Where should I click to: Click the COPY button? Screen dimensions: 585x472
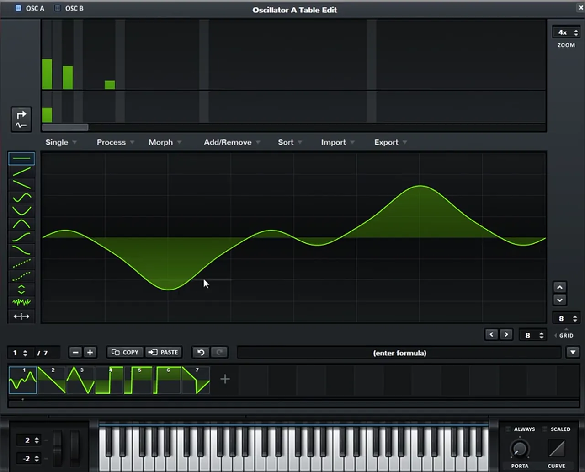pos(125,352)
